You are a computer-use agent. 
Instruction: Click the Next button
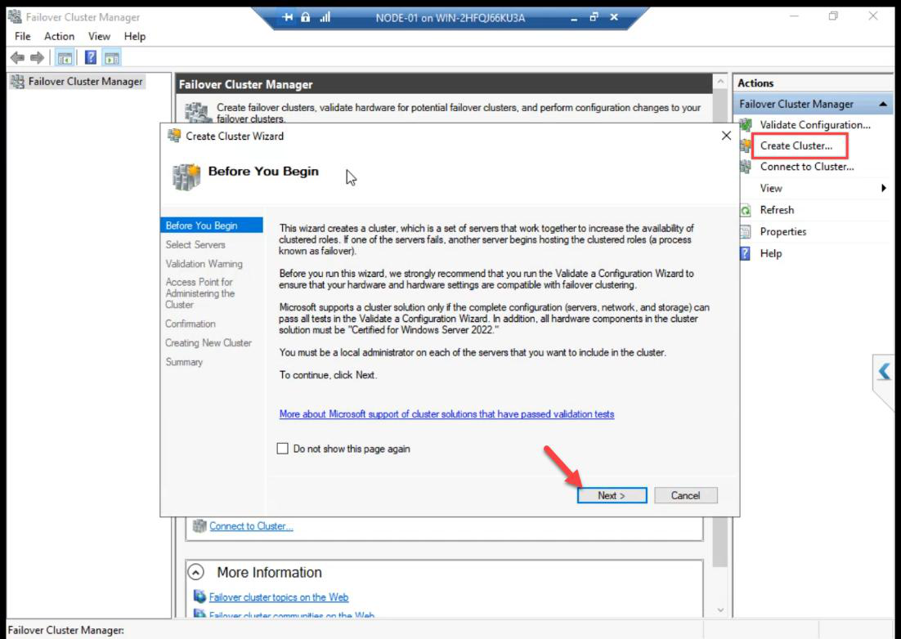(x=612, y=495)
